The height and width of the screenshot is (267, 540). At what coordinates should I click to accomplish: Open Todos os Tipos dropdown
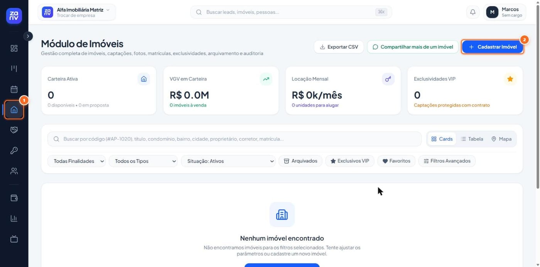[143, 161]
